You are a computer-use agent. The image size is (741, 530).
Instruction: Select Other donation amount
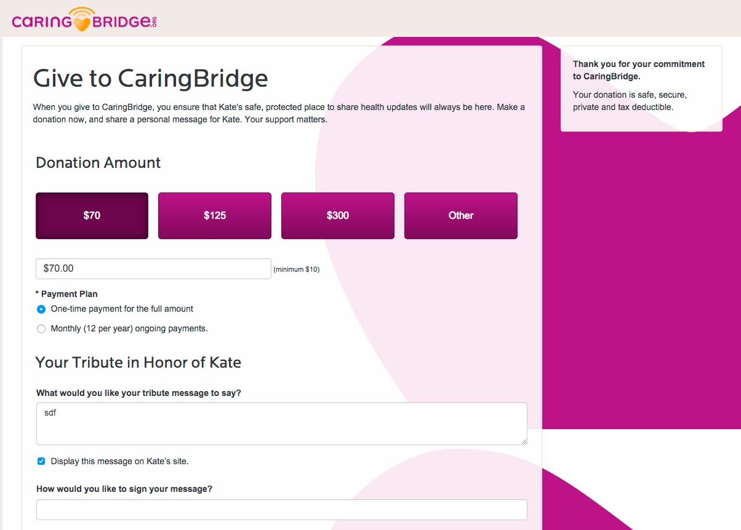click(x=461, y=216)
